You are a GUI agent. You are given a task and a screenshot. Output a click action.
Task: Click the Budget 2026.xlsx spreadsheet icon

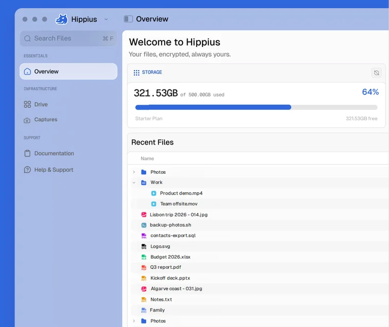click(x=144, y=257)
